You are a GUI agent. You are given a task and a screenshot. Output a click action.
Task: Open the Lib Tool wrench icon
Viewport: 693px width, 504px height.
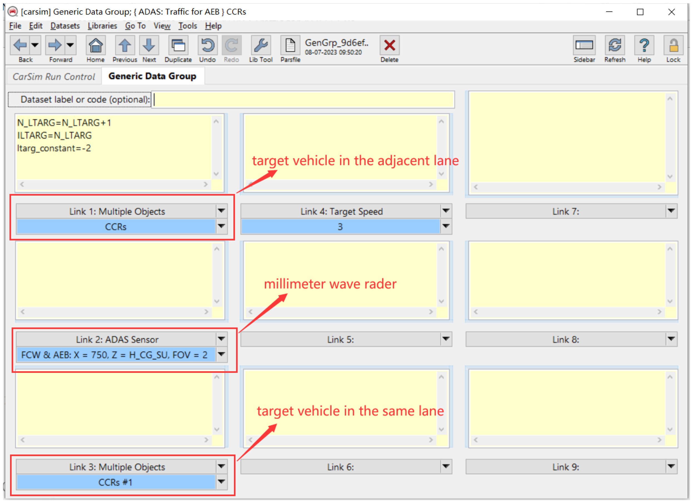pyautogui.click(x=260, y=46)
